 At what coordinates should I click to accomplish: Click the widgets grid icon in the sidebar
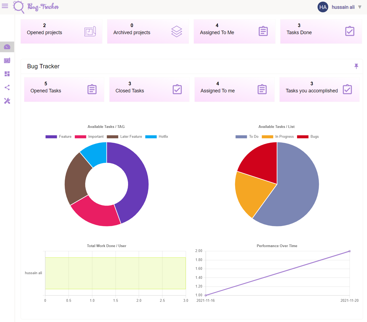tap(7, 74)
